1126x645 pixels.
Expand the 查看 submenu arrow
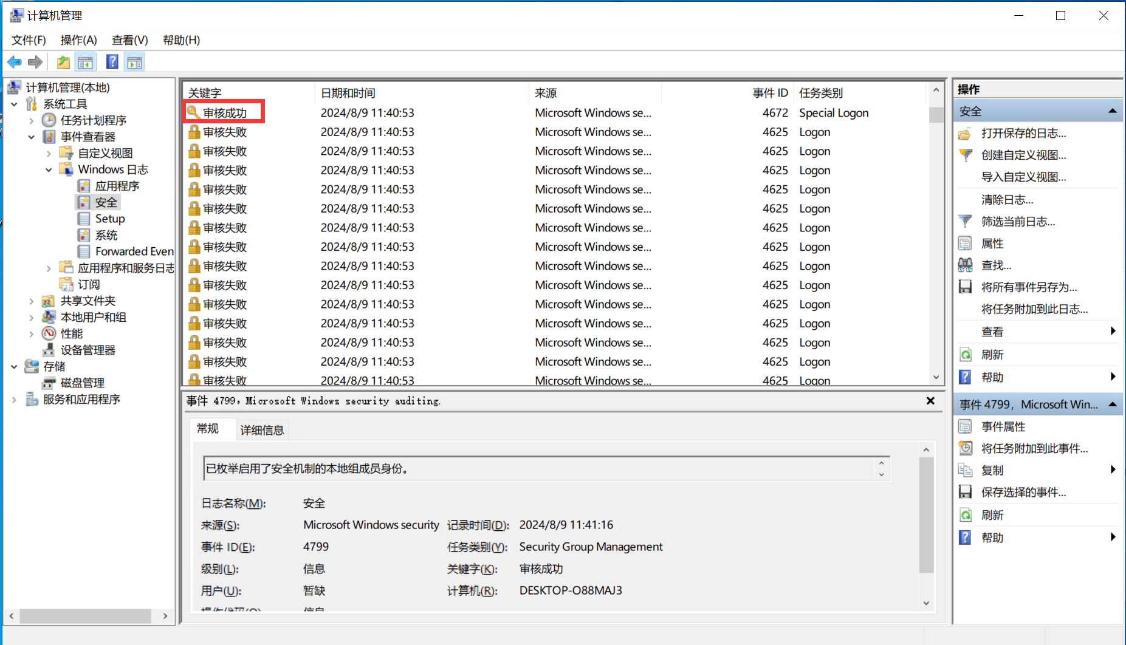(x=1112, y=331)
